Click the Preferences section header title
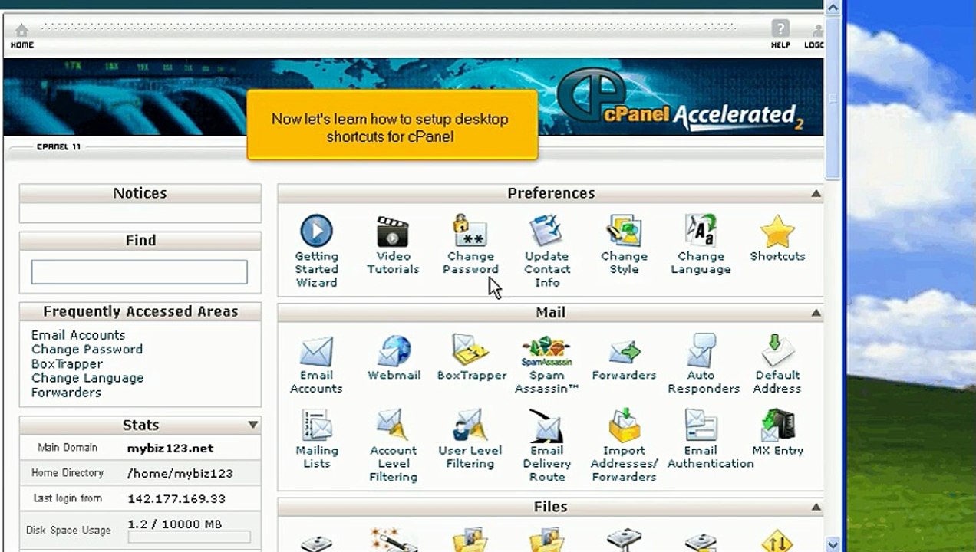The height and width of the screenshot is (552, 976). (x=551, y=193)
